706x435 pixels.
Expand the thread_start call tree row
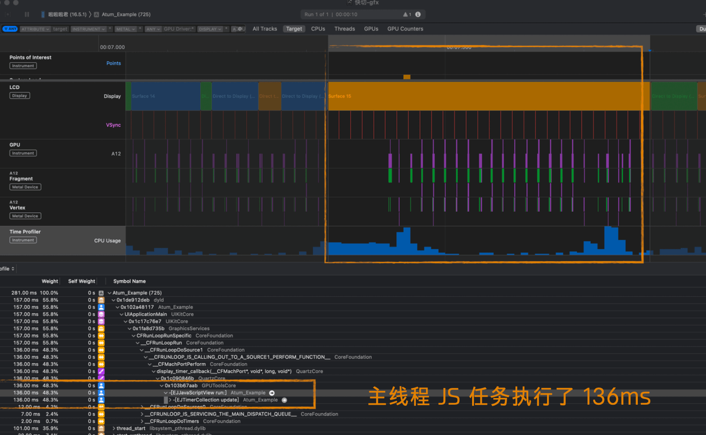[114, 428]
